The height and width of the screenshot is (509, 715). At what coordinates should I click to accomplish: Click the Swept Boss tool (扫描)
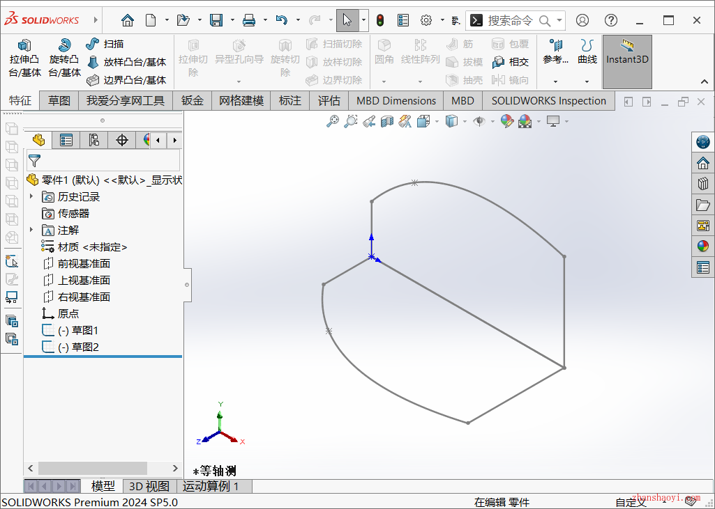point(105,44)
